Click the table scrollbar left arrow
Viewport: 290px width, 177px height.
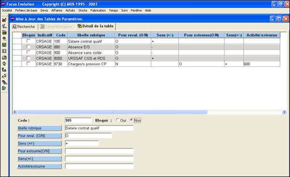click(x=15, y=112)
